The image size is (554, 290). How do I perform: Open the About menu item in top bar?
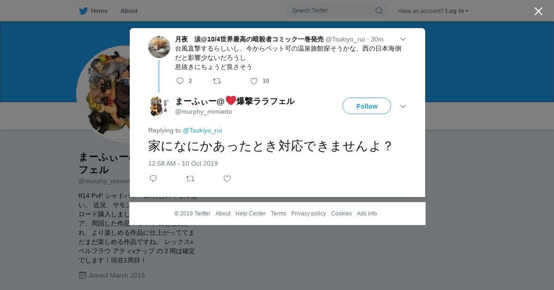(x=129, y=11)
